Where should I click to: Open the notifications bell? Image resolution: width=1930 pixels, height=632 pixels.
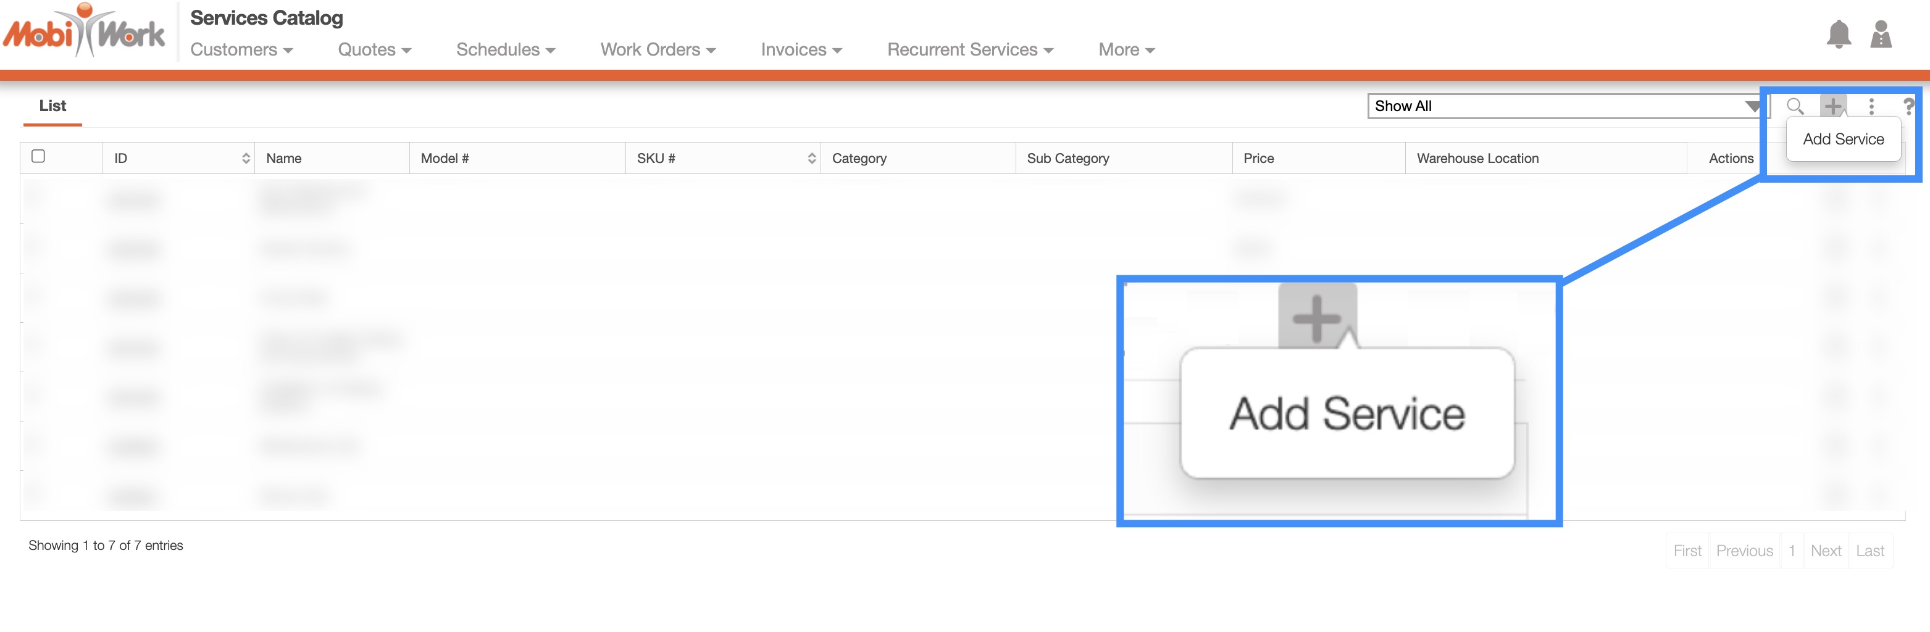[1838, 35]
